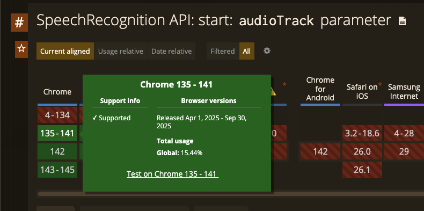
Task: Select the Chrome 135-141 version cell
Action: pyautogui.click(x=57, y=133)
